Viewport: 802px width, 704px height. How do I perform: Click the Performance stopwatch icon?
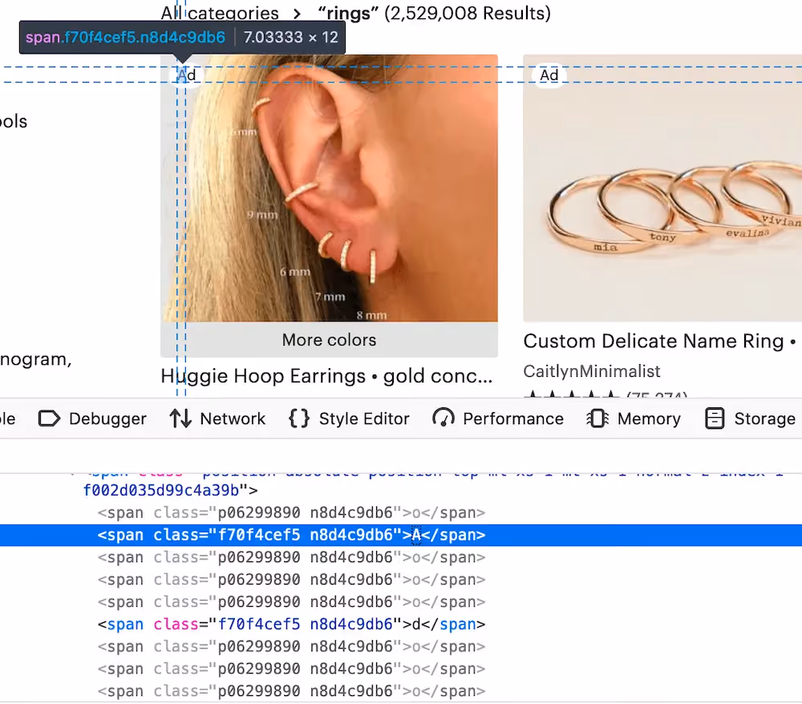point(442,418)
